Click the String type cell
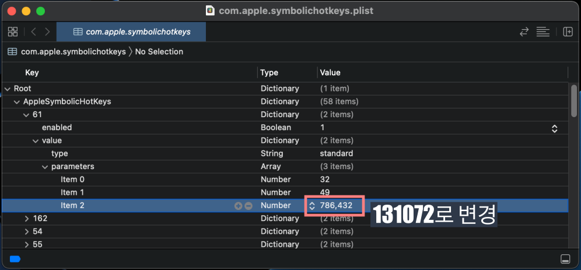The height and width of the screenshot is (270, 581). tap(272, 153)
